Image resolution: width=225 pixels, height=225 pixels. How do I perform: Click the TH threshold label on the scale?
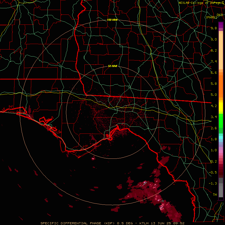pyautogui.click(x=215, y=195)
